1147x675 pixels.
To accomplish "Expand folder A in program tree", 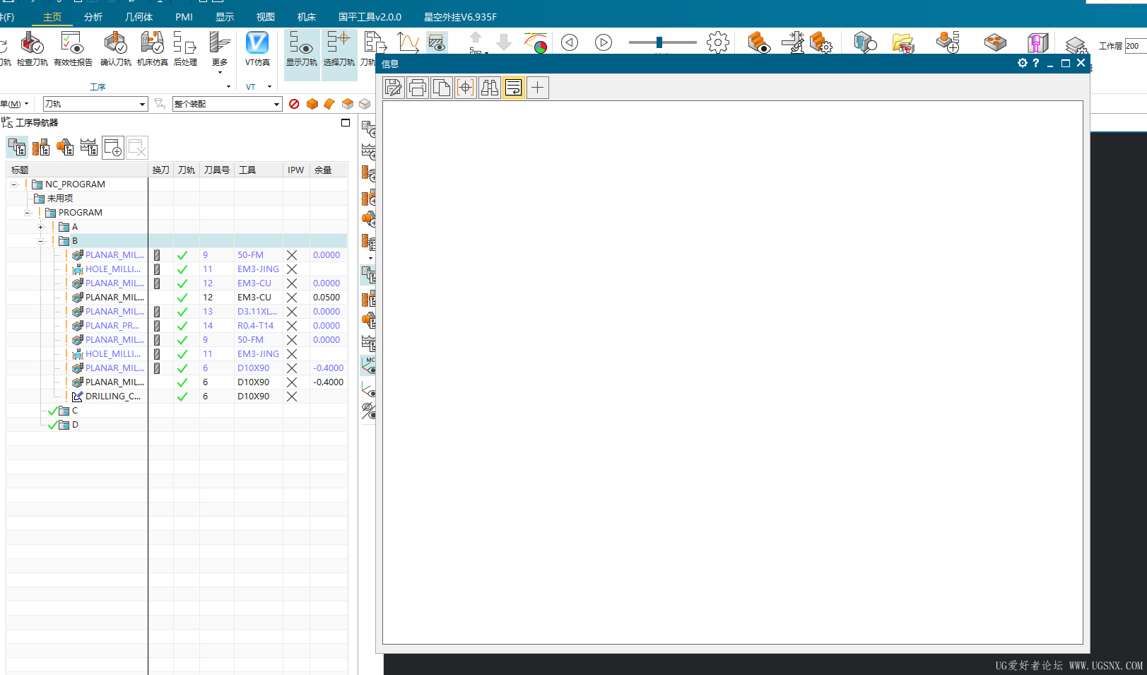I will (x=41, y=227).
